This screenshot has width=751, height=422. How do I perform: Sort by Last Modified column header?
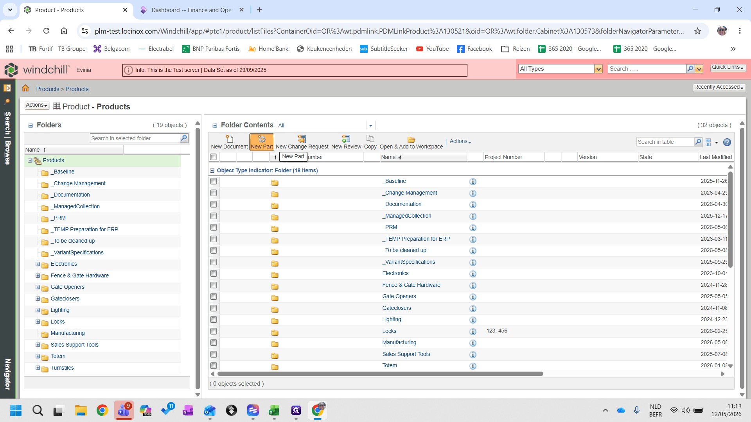[715, 157]
